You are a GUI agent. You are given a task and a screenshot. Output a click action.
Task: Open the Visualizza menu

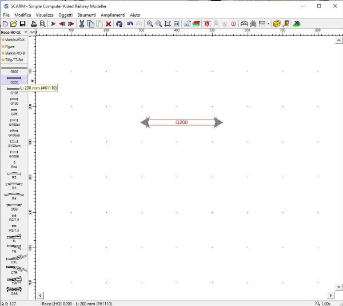[x=45, y=14]
